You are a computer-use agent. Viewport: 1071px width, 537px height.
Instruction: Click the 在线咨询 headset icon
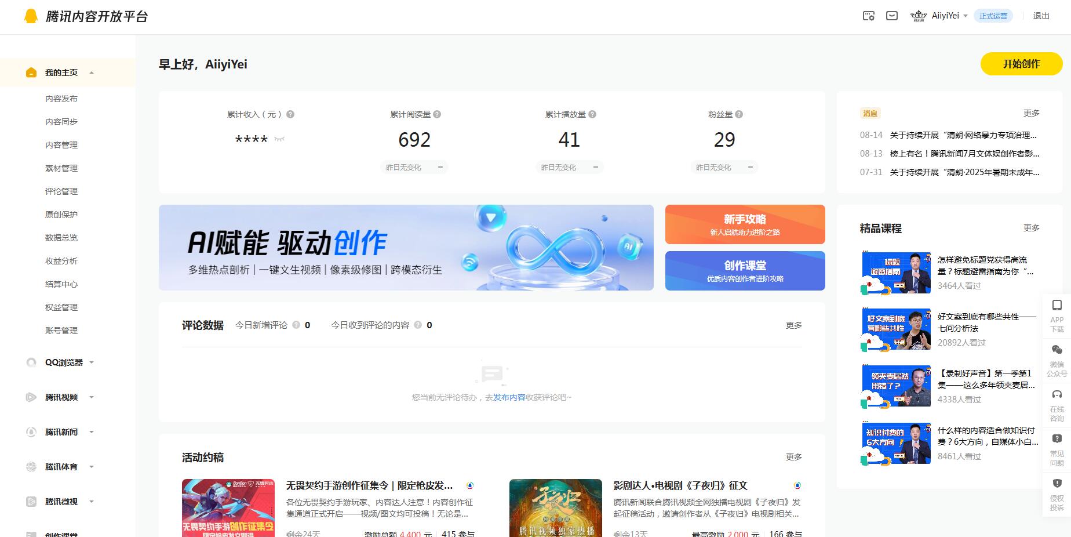(1057, 394)
